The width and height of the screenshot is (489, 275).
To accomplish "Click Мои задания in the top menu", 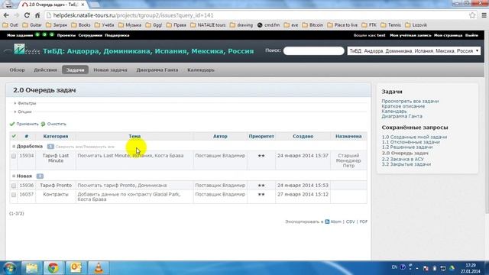I will point(20,35).
